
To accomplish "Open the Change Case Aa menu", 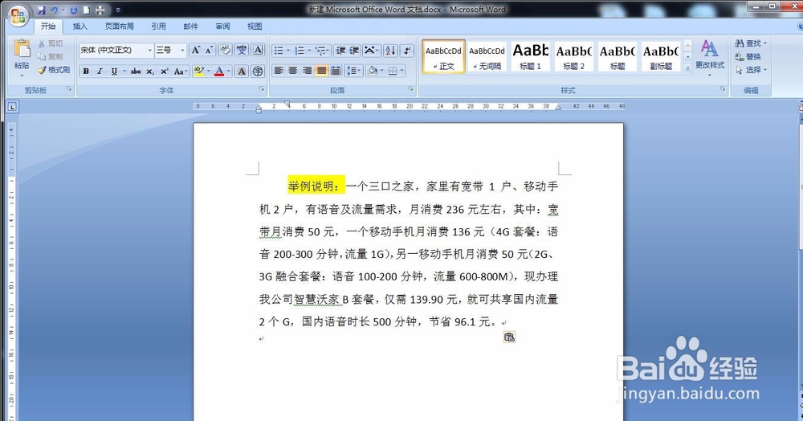I will point(181,72).
